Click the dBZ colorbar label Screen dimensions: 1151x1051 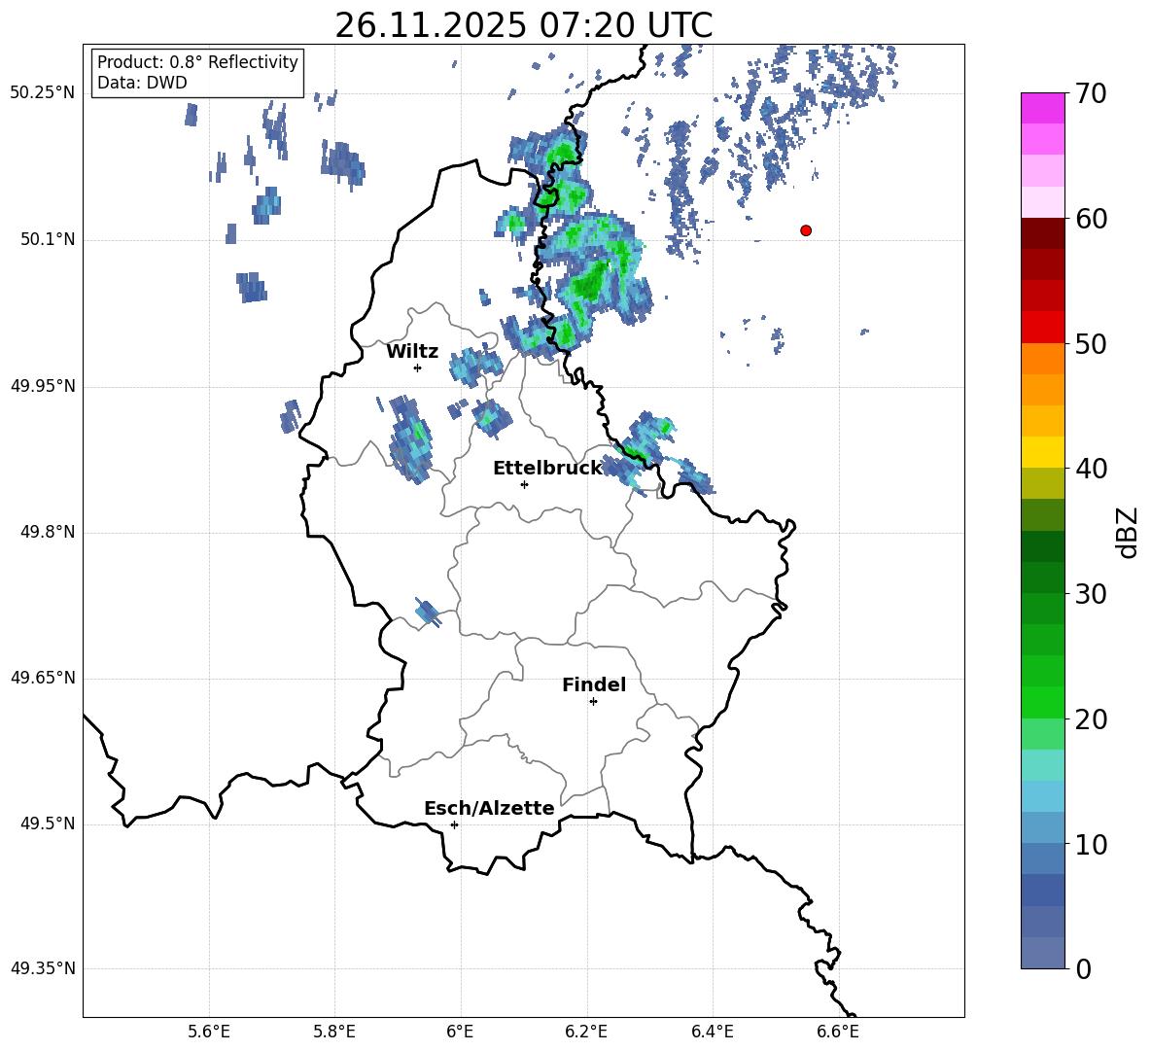1128,532
